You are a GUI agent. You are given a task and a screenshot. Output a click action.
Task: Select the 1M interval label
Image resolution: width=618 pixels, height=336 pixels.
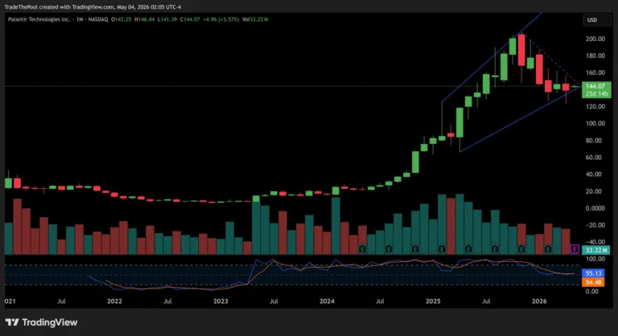coord(80,19)
